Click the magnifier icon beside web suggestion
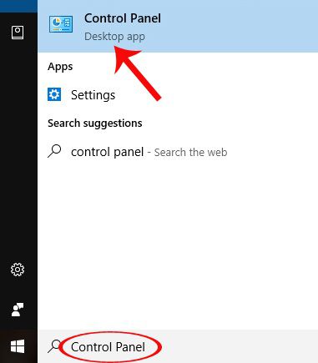This screenshot has height=363, width=318. [54, 151]
